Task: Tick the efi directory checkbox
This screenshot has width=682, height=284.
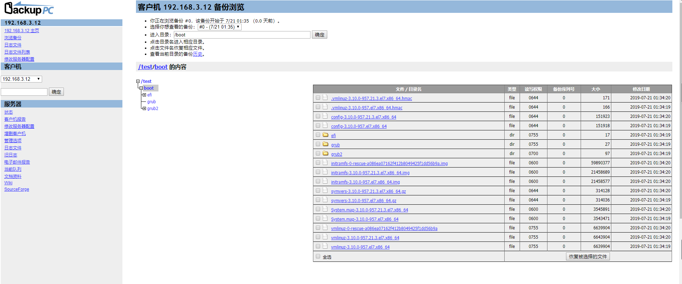Action: coord(318,135)
